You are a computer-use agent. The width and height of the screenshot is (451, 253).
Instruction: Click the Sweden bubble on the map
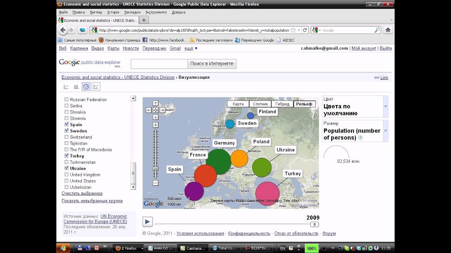point(230,124)
